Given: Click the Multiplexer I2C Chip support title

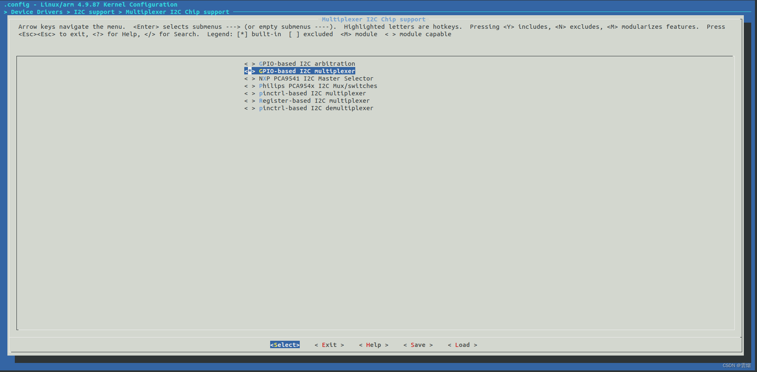Looking at the screenshot, I should click(373, 19).
